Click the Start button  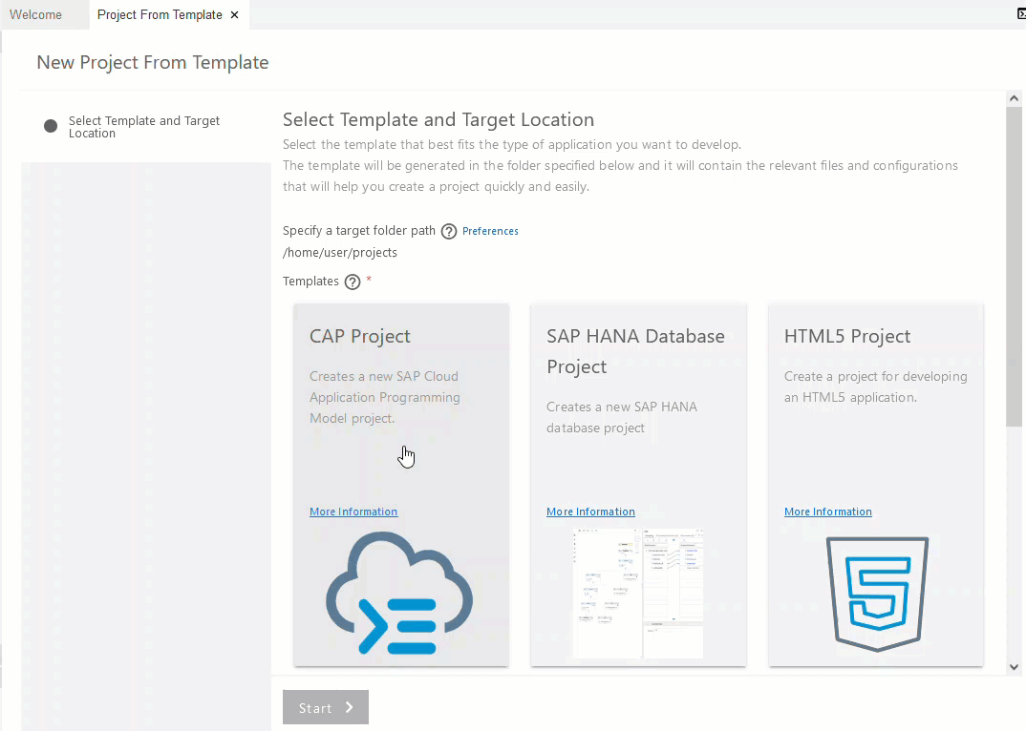[x=326, y=707]
